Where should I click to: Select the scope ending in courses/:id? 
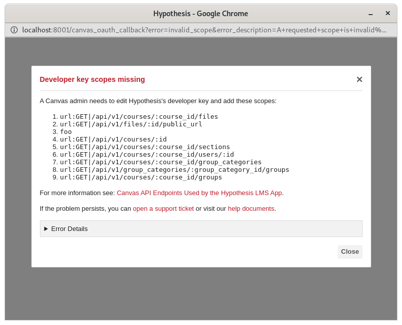click(x=113, y=140)
